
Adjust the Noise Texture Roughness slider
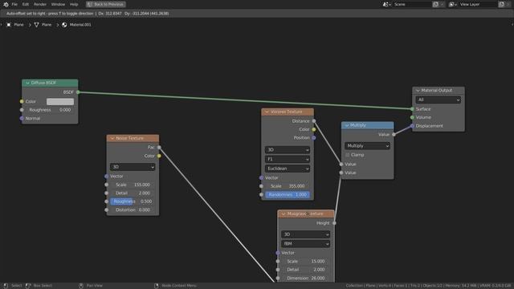coord(133,201)
